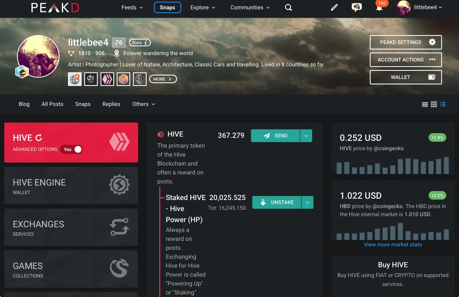Select the Games Collections card
459x297 pixels.
point(71,269)
